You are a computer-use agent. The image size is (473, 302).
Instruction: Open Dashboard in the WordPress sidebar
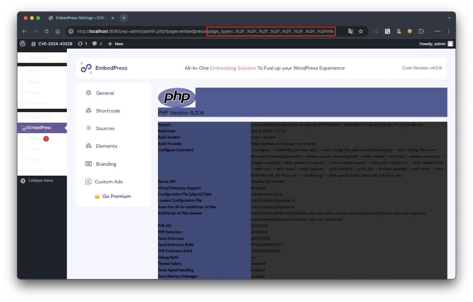42,57
